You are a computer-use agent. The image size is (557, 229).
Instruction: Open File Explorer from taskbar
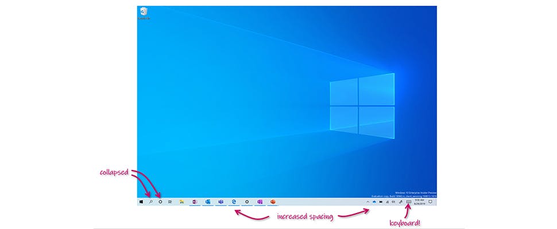point(181,202)
